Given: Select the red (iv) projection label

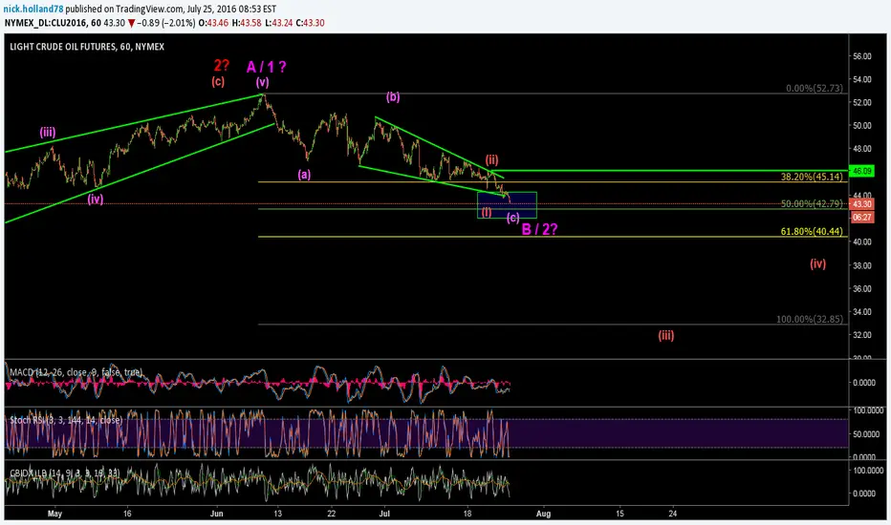Looking at the screenshot, I should pos(817,263).
